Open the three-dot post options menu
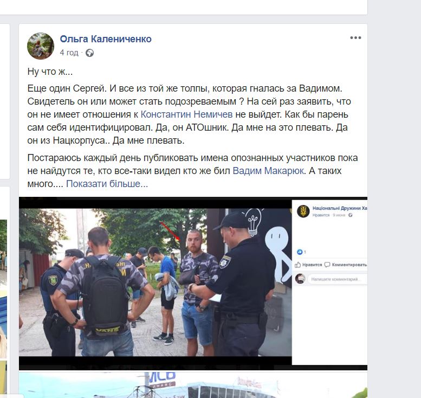Image resolution: width=421 pixels, height=398 pixels. (x=355, y=37)
